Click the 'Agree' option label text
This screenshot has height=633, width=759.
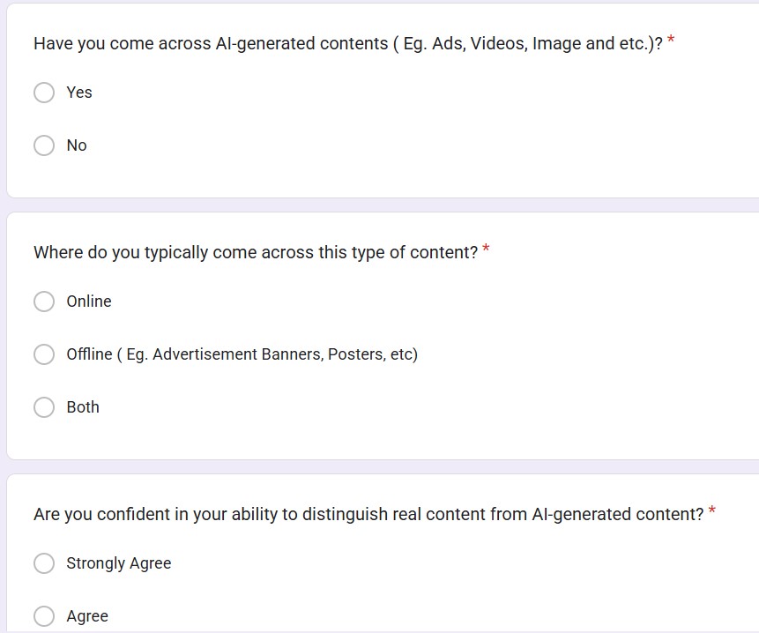click(x=87, y=616)
